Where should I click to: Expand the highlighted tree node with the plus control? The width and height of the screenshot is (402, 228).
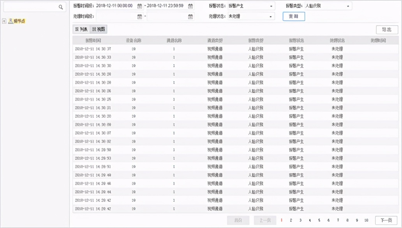[4, 20]
